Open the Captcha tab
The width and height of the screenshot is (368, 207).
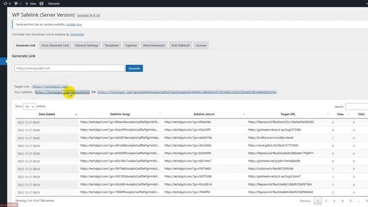pyautogui.click(x=131, y=45)
